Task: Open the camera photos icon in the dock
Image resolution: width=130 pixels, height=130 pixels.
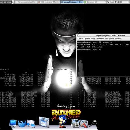Action: (x=75, y=123)
